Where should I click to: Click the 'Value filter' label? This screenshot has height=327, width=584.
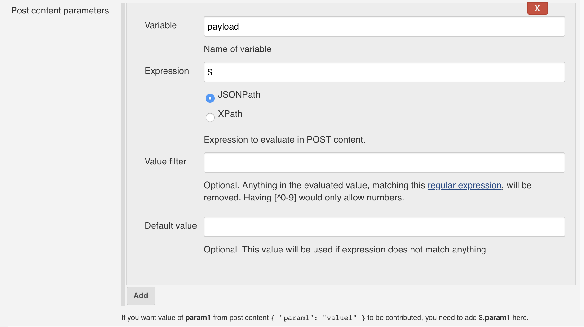click(165, 162)
